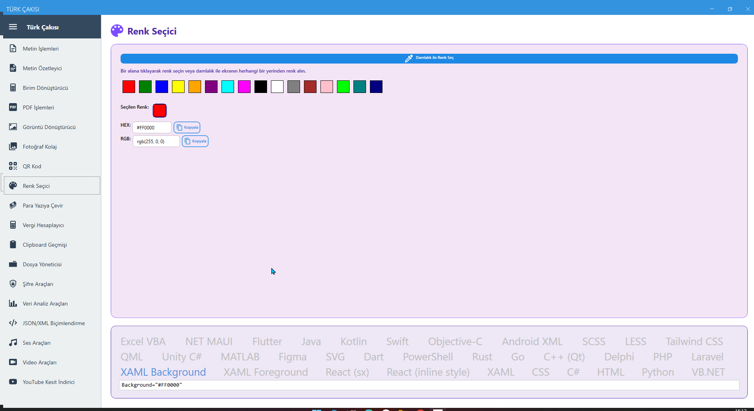
Task: Open JSON/XML Biçimlendirme code icon
Action: tap(13, 323)
